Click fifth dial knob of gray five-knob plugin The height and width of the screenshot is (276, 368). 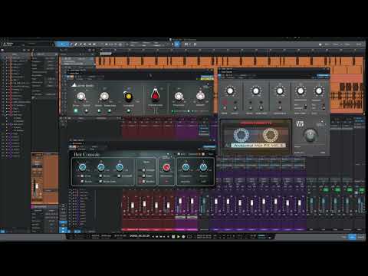click(319, 90)
